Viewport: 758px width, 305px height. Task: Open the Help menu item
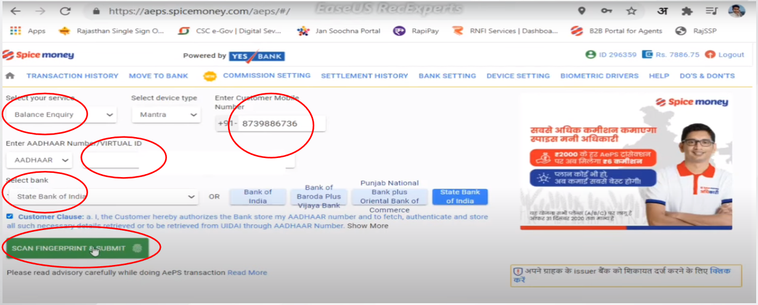659,76
